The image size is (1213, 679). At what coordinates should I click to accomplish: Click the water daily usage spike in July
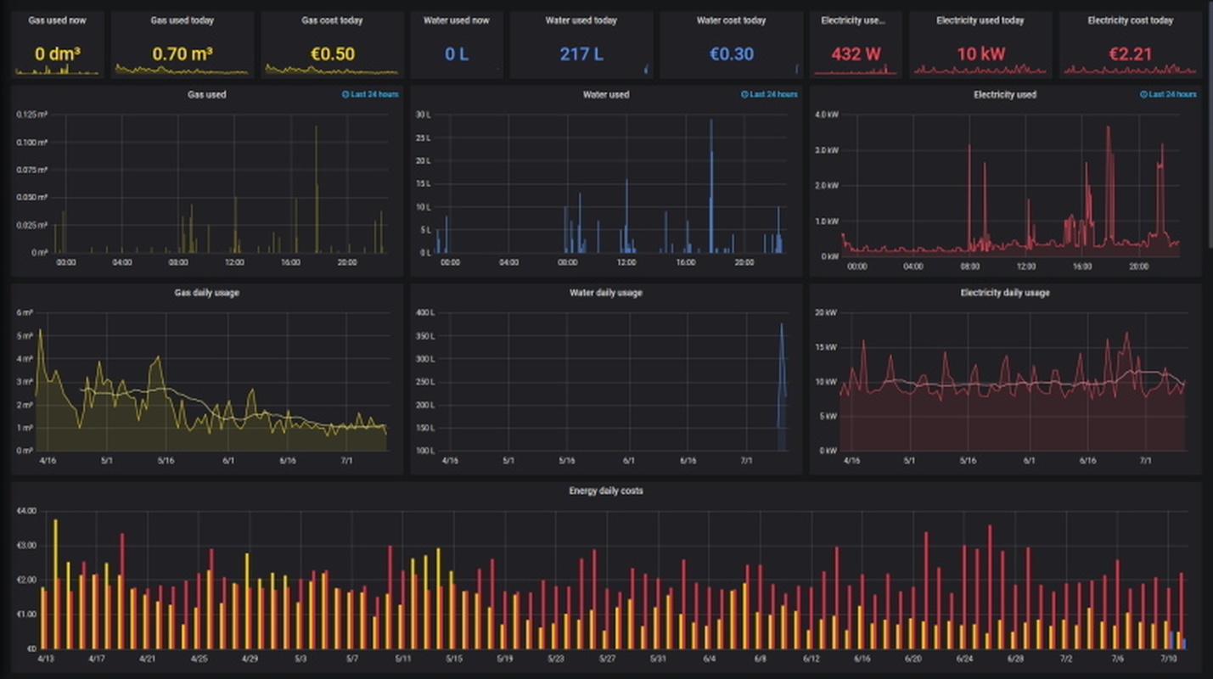pos(782,386)
